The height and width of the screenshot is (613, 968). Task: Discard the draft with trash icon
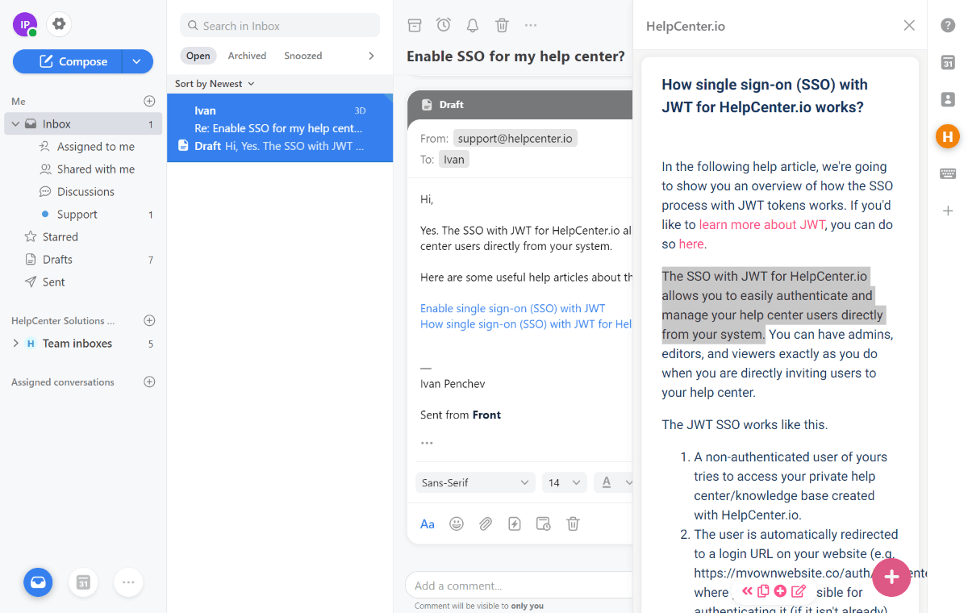(x=573, y=523)
